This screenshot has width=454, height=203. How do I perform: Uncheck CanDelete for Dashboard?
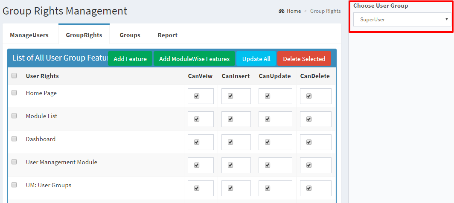tap(308, 142)
